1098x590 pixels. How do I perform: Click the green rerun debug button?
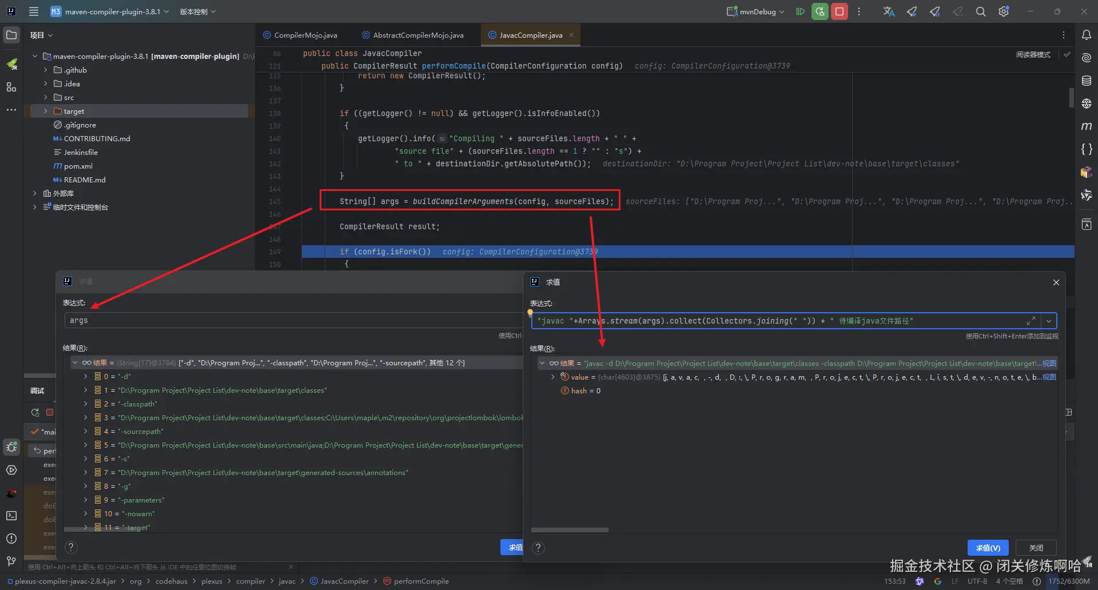(819, 11)
